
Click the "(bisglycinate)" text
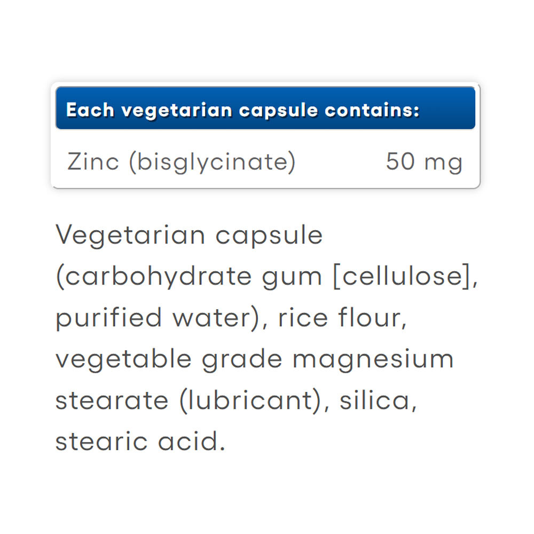(x=211, y=162)
